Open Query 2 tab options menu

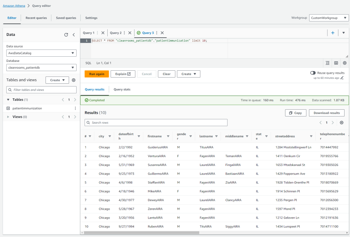[124, 33]
